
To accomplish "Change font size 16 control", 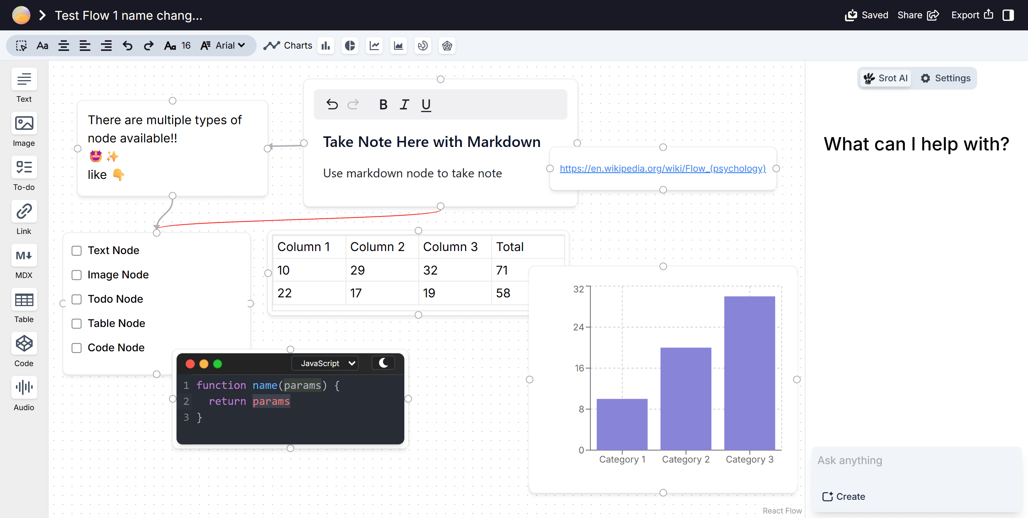I will point(178,46).
